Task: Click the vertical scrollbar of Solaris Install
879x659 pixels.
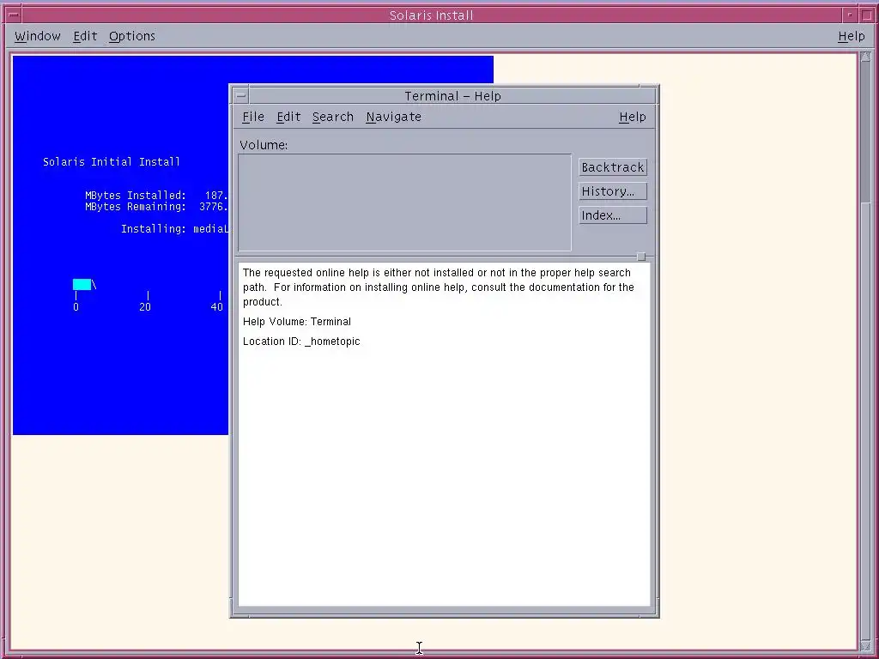Action: 865,351
